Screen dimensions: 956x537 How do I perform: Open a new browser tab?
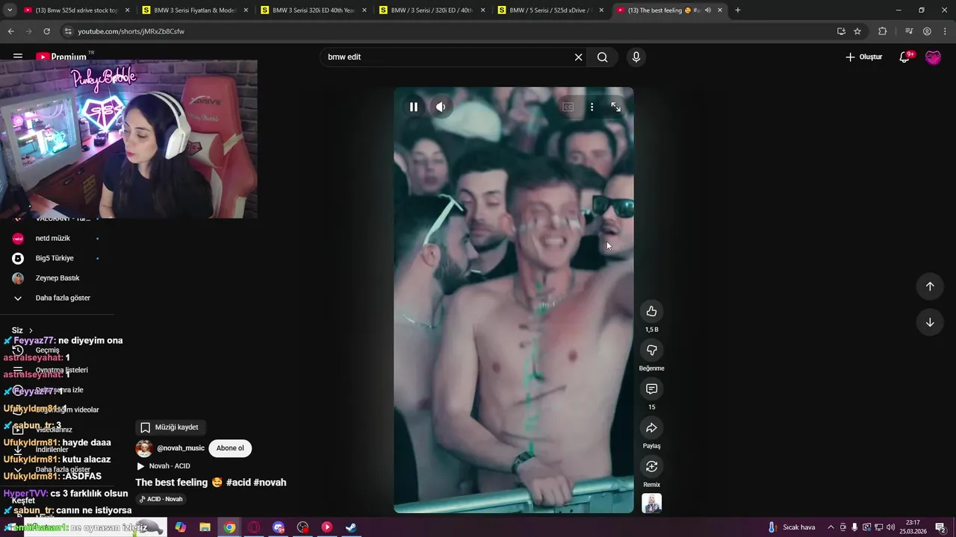pyautogui.click(x=737, y=10)
